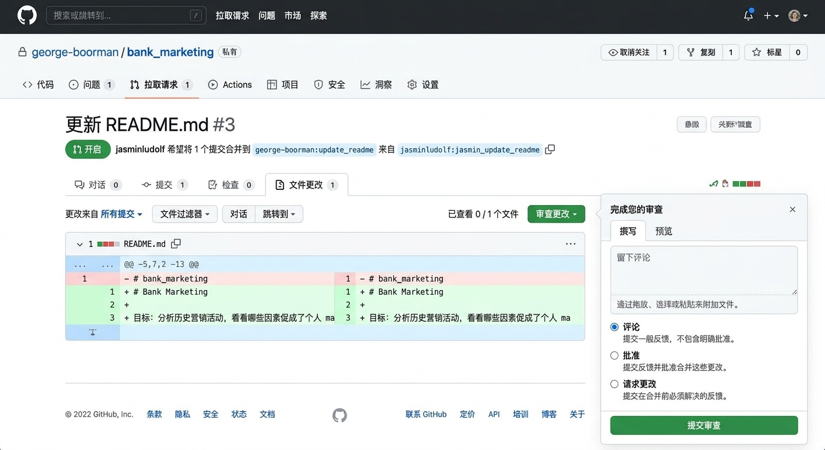Click the 标星 star button
The image size is (825, 450).
[767, 52]
